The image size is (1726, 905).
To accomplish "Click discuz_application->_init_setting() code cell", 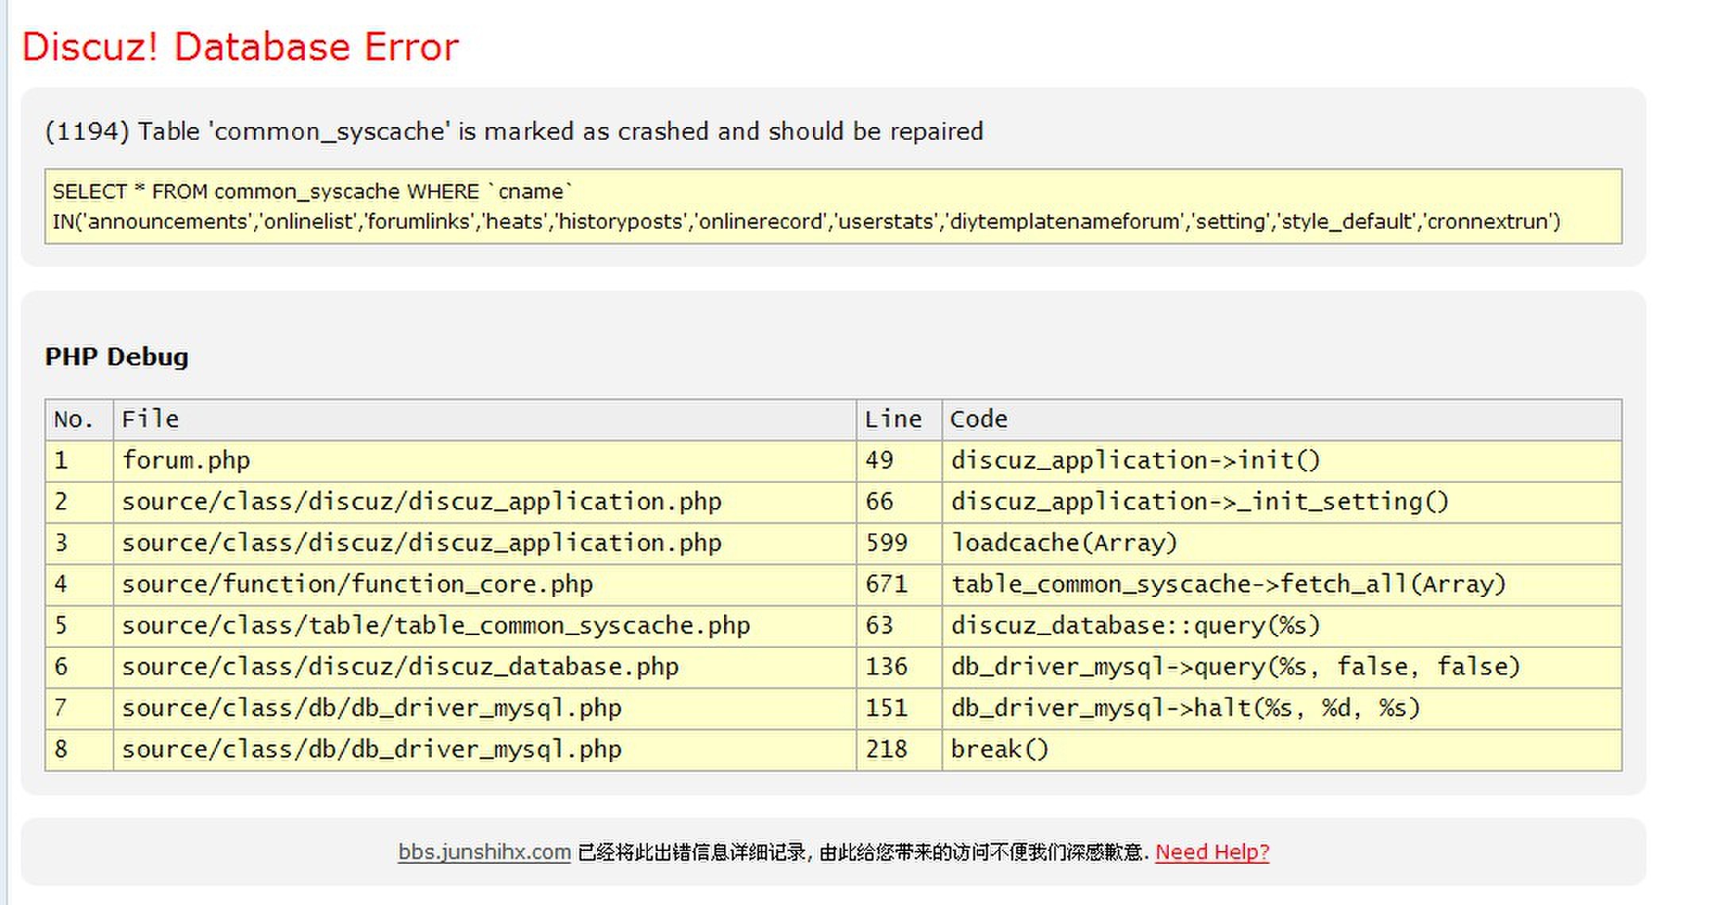I will tap(1281, 503).
